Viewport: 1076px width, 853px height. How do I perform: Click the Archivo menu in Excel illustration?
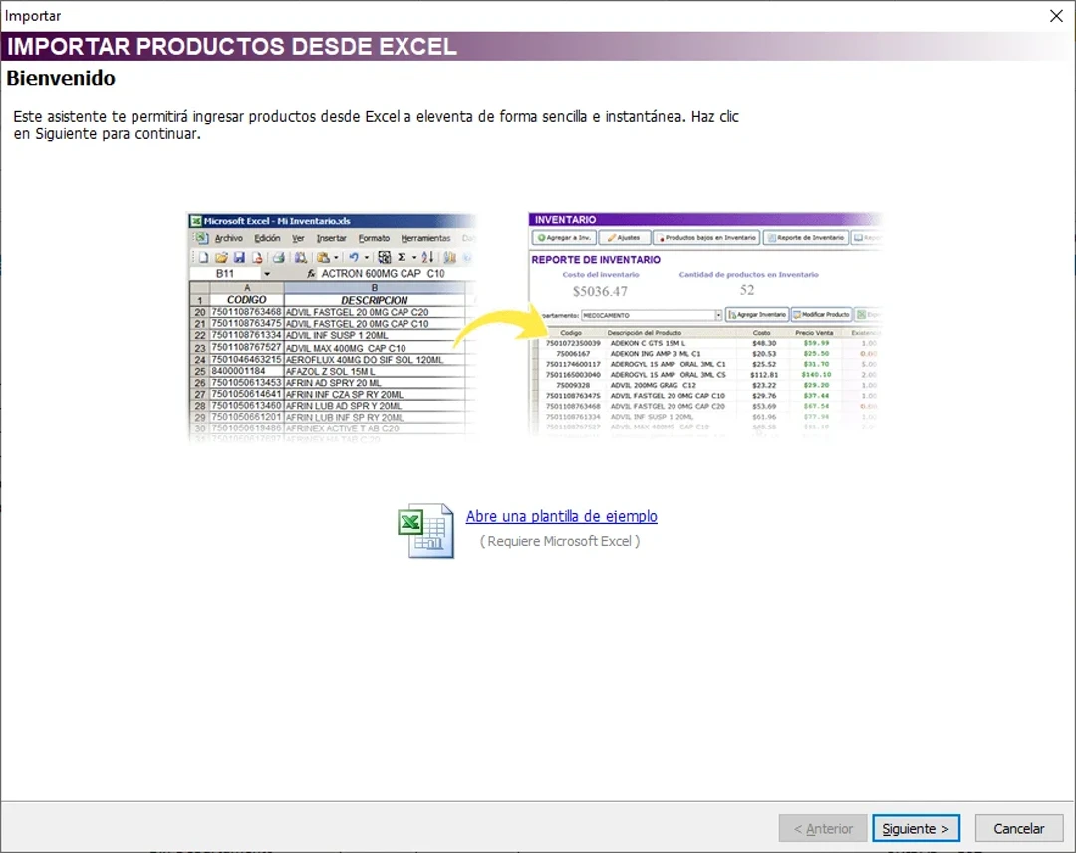click(x=228, y=239)
